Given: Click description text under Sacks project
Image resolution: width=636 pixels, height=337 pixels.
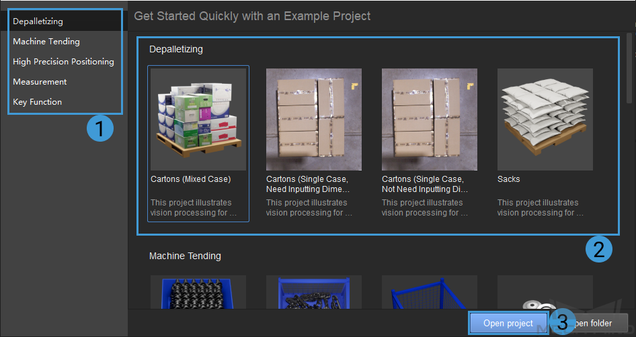Looking at the screenshot, I should coord(541,207).
